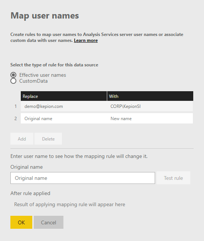Click the row 2 Original name cell
The width and height of the screenshot is (204, 241).
(64, 118)
